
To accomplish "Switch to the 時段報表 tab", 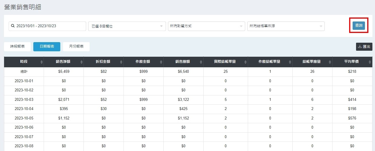I will (x=17, y=46).
